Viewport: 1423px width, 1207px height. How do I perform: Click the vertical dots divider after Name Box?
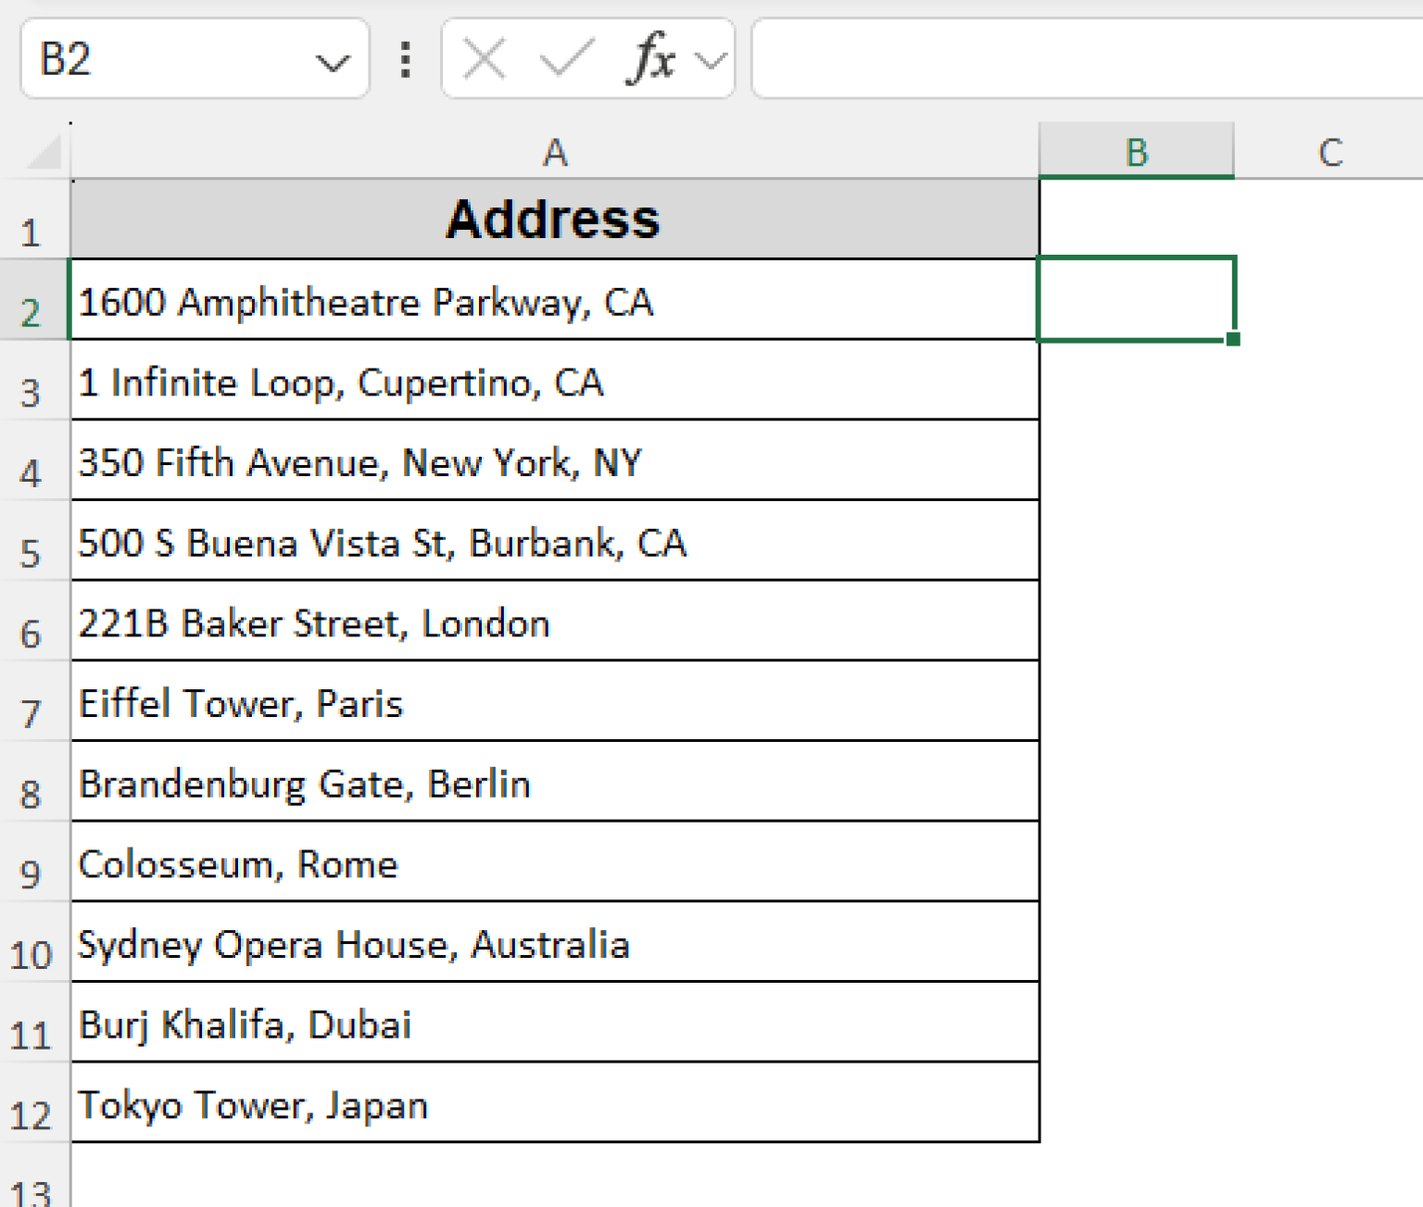pyautogui.click(x=405, y=58)
